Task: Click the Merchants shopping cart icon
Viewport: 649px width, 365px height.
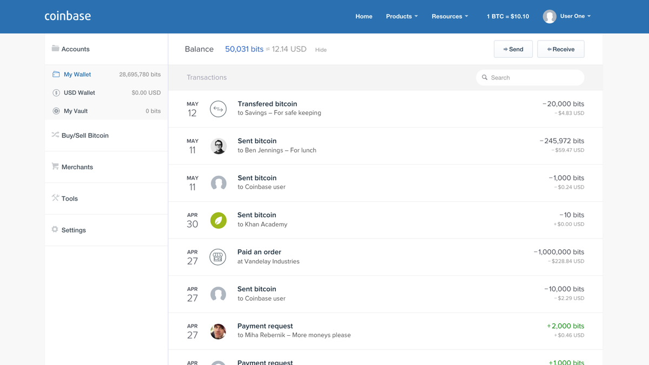Action: (x=55, y=166)
